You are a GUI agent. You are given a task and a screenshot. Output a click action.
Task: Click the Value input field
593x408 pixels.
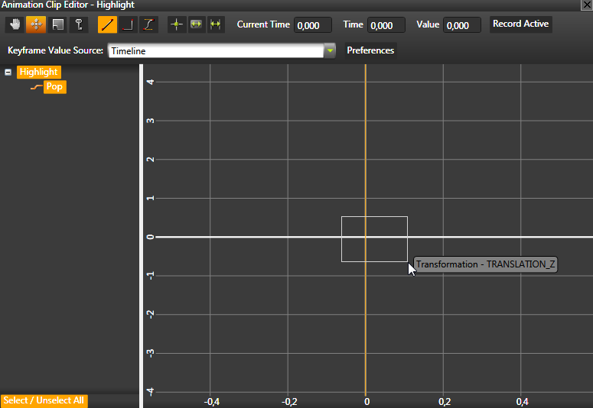[462, 25]
